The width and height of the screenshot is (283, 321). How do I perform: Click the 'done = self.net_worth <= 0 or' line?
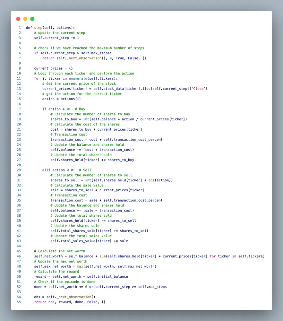[100, 287]
